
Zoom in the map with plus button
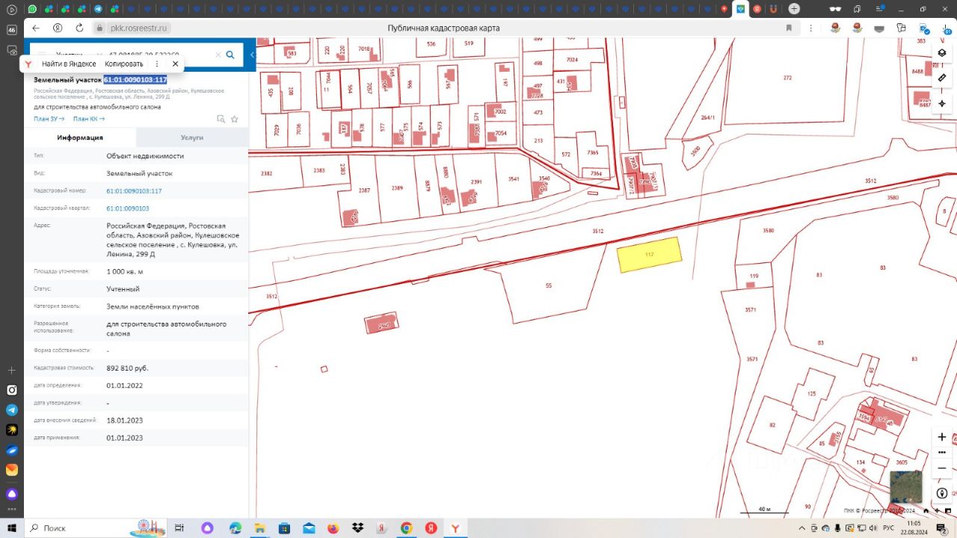click(x=942, y=436)
